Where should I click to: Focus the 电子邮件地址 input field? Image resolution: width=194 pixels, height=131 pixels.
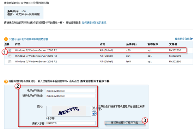coord(71,91)
